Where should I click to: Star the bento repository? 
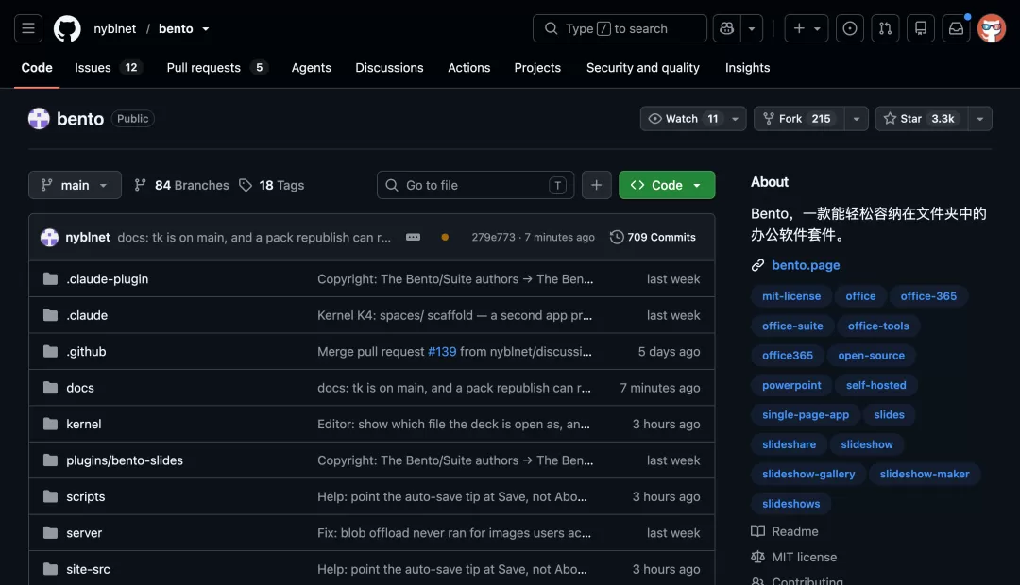pos(921,119)
